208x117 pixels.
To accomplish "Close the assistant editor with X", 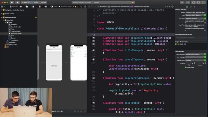I will (x=89, y=6).
